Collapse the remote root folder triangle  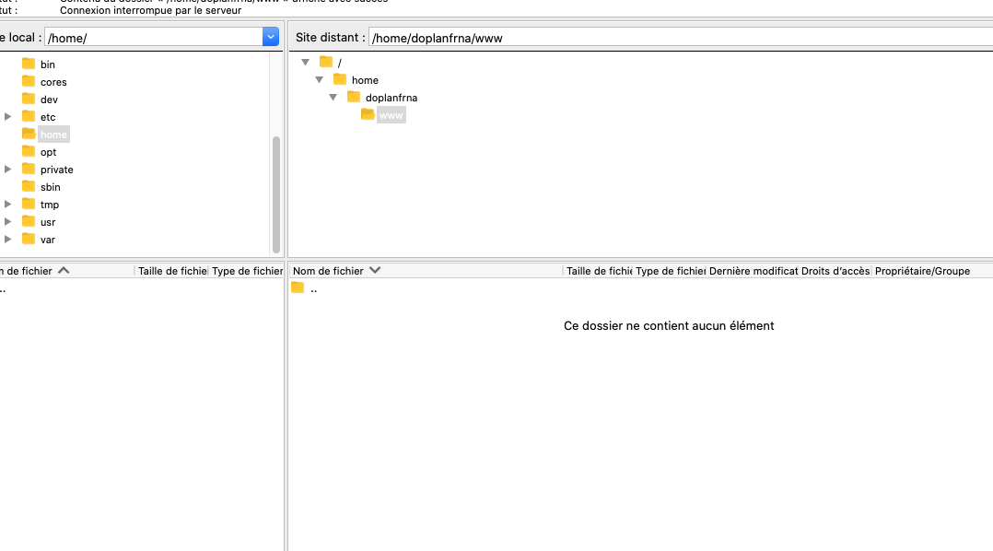[305, 62]
